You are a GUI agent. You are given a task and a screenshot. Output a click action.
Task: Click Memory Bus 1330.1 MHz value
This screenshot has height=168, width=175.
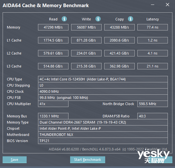coord(53,116)
